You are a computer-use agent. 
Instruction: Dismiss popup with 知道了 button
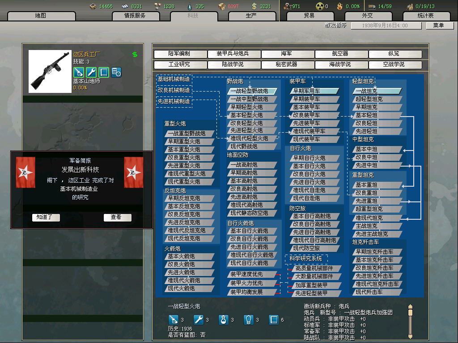[46, 218]
